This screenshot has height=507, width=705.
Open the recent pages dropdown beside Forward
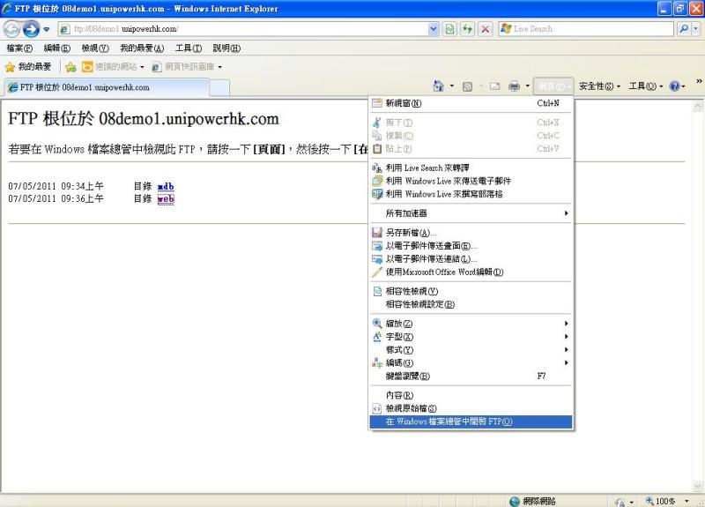[x=47, y=30]
